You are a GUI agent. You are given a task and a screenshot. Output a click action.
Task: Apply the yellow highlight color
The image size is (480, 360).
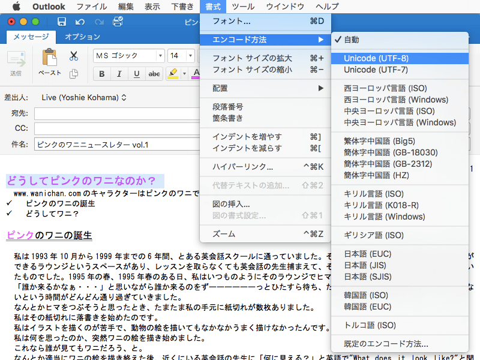click(x=173, y=74)
